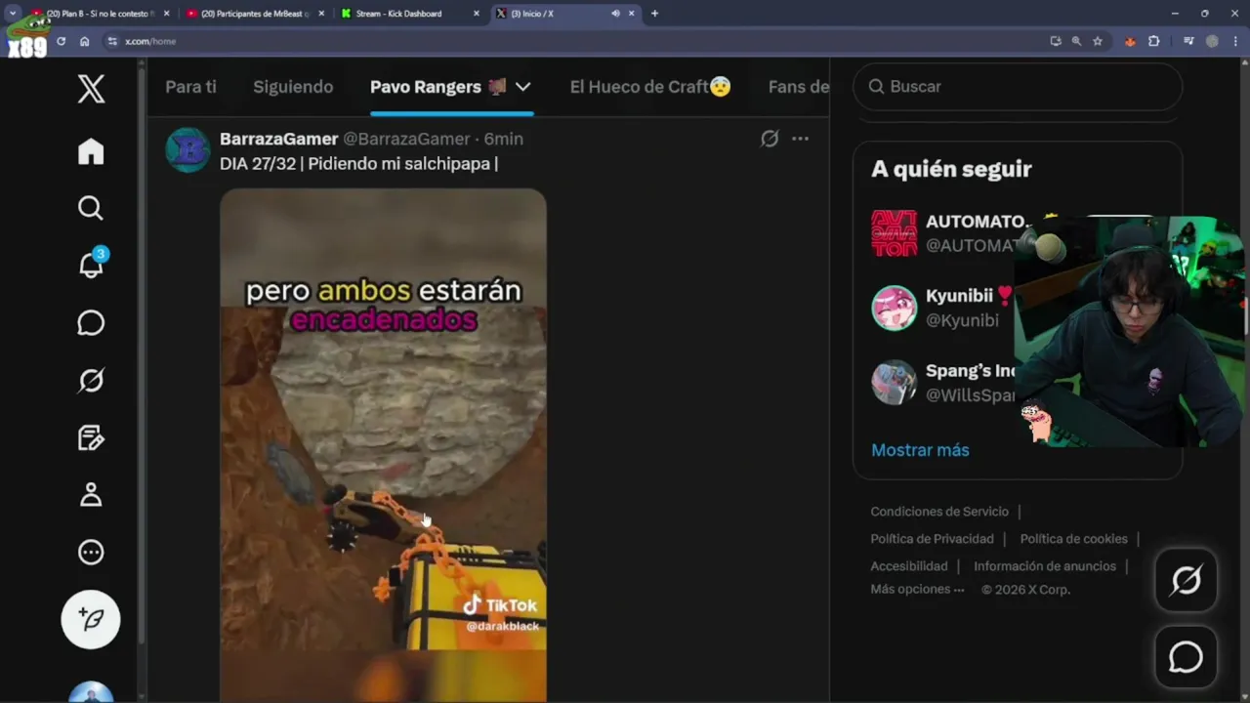Open BarrazaGamer display name link

[x=278, y=139]
